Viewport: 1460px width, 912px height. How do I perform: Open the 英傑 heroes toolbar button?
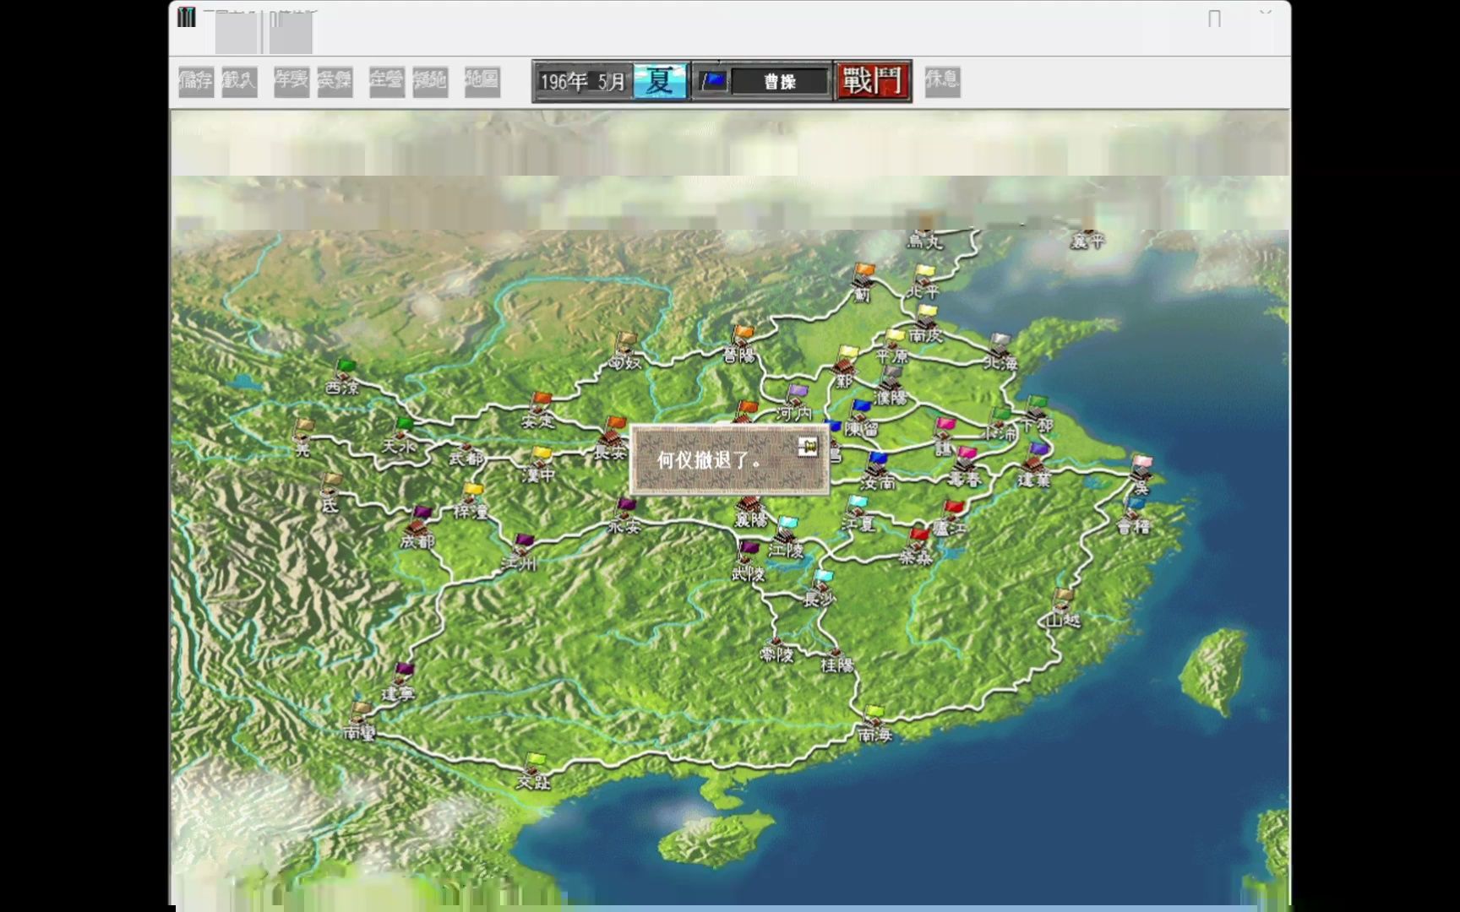(335, 81)
